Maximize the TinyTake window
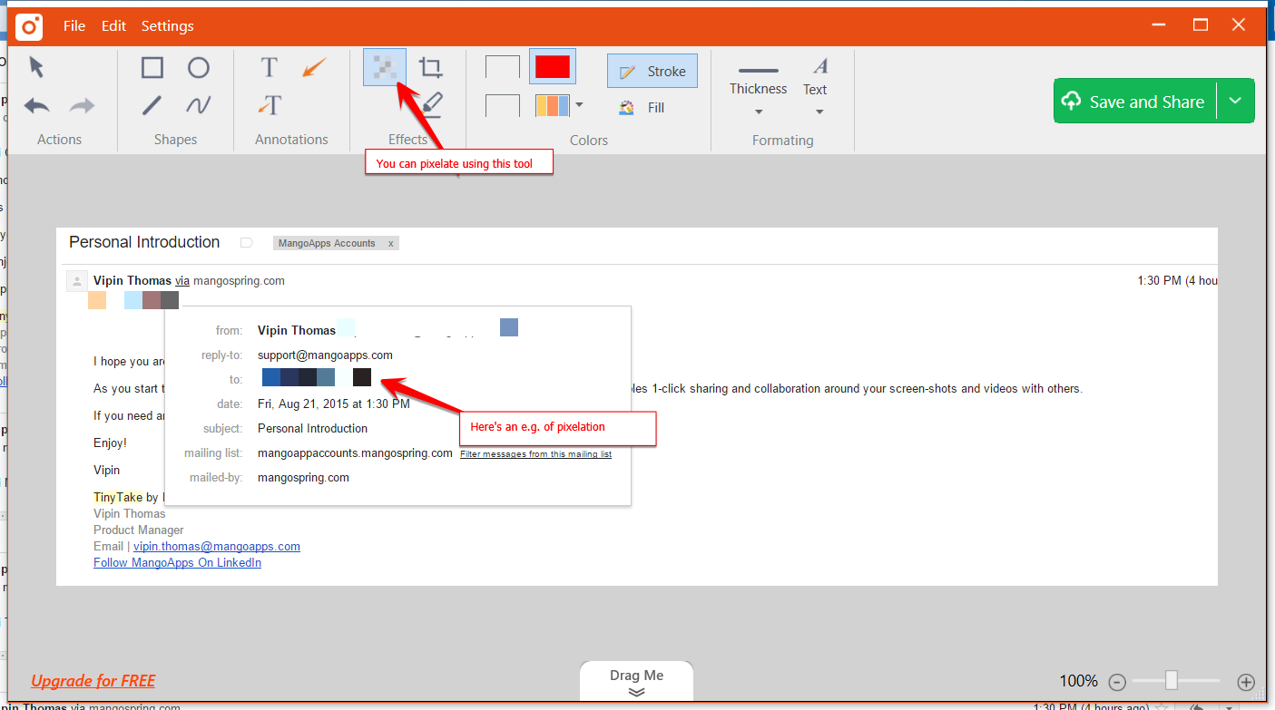 pyautogui.click(x=1200, y=25)
